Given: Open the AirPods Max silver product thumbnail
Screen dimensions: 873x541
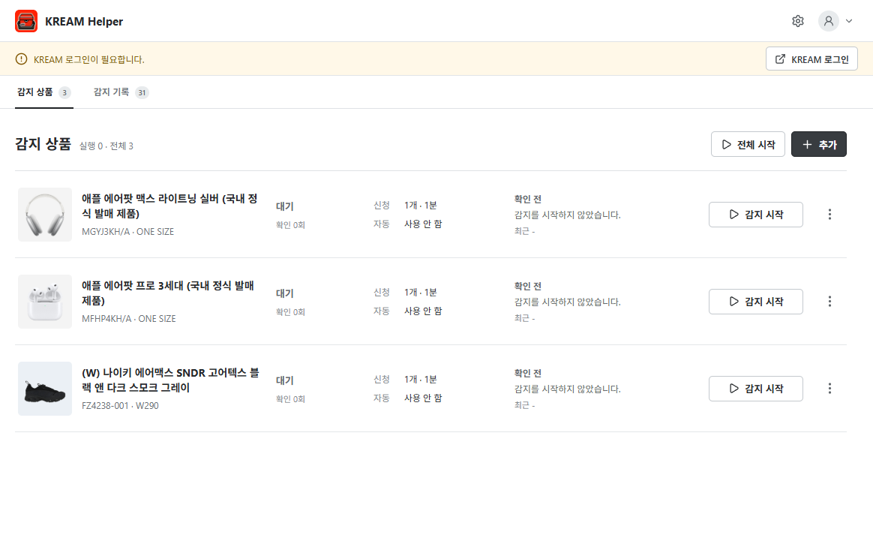Looking at the screenshot, I should click(45, 215).
